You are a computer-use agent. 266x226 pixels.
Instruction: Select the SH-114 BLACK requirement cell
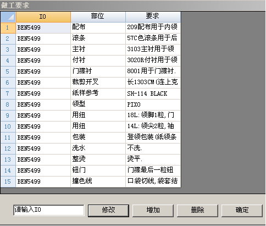(153, 94)
